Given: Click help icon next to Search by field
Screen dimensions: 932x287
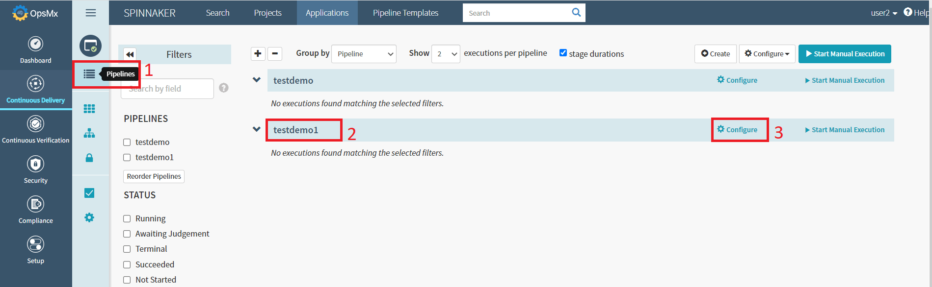Looking at the screenshot, I should [224, 88].
